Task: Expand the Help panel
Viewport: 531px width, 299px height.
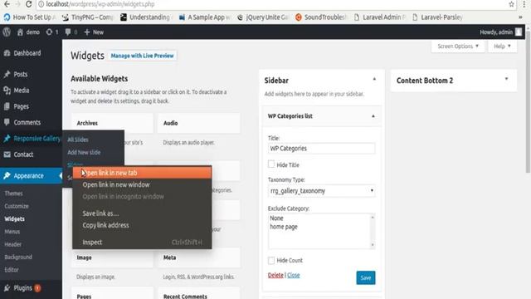Action: click(x=502, y=47)
